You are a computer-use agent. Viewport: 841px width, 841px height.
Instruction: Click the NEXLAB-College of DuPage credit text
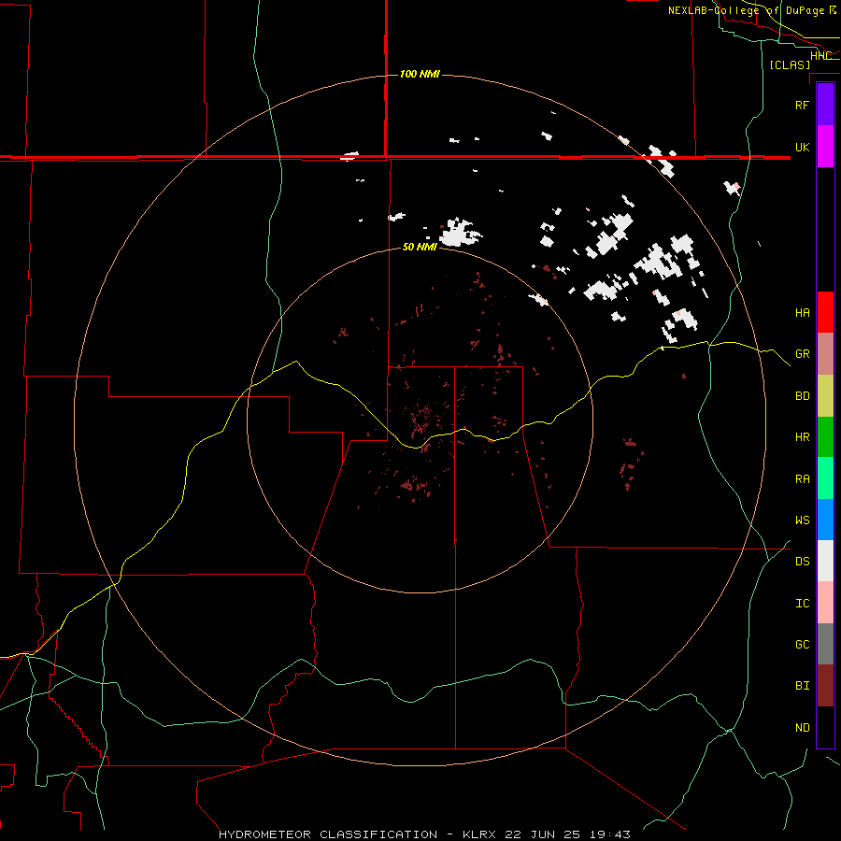point(752,10)
